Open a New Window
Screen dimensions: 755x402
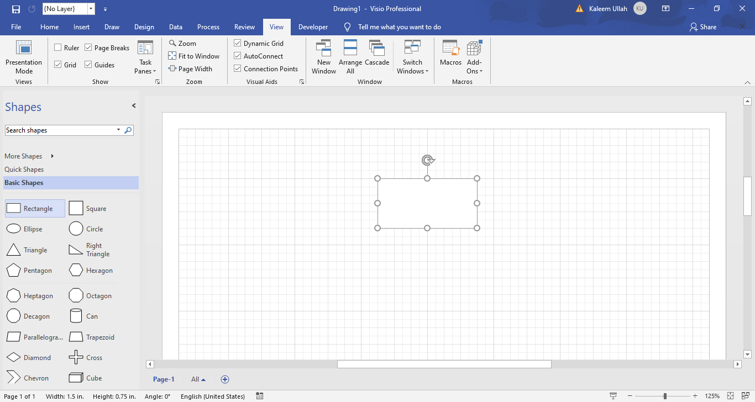(x=324, y=55)
